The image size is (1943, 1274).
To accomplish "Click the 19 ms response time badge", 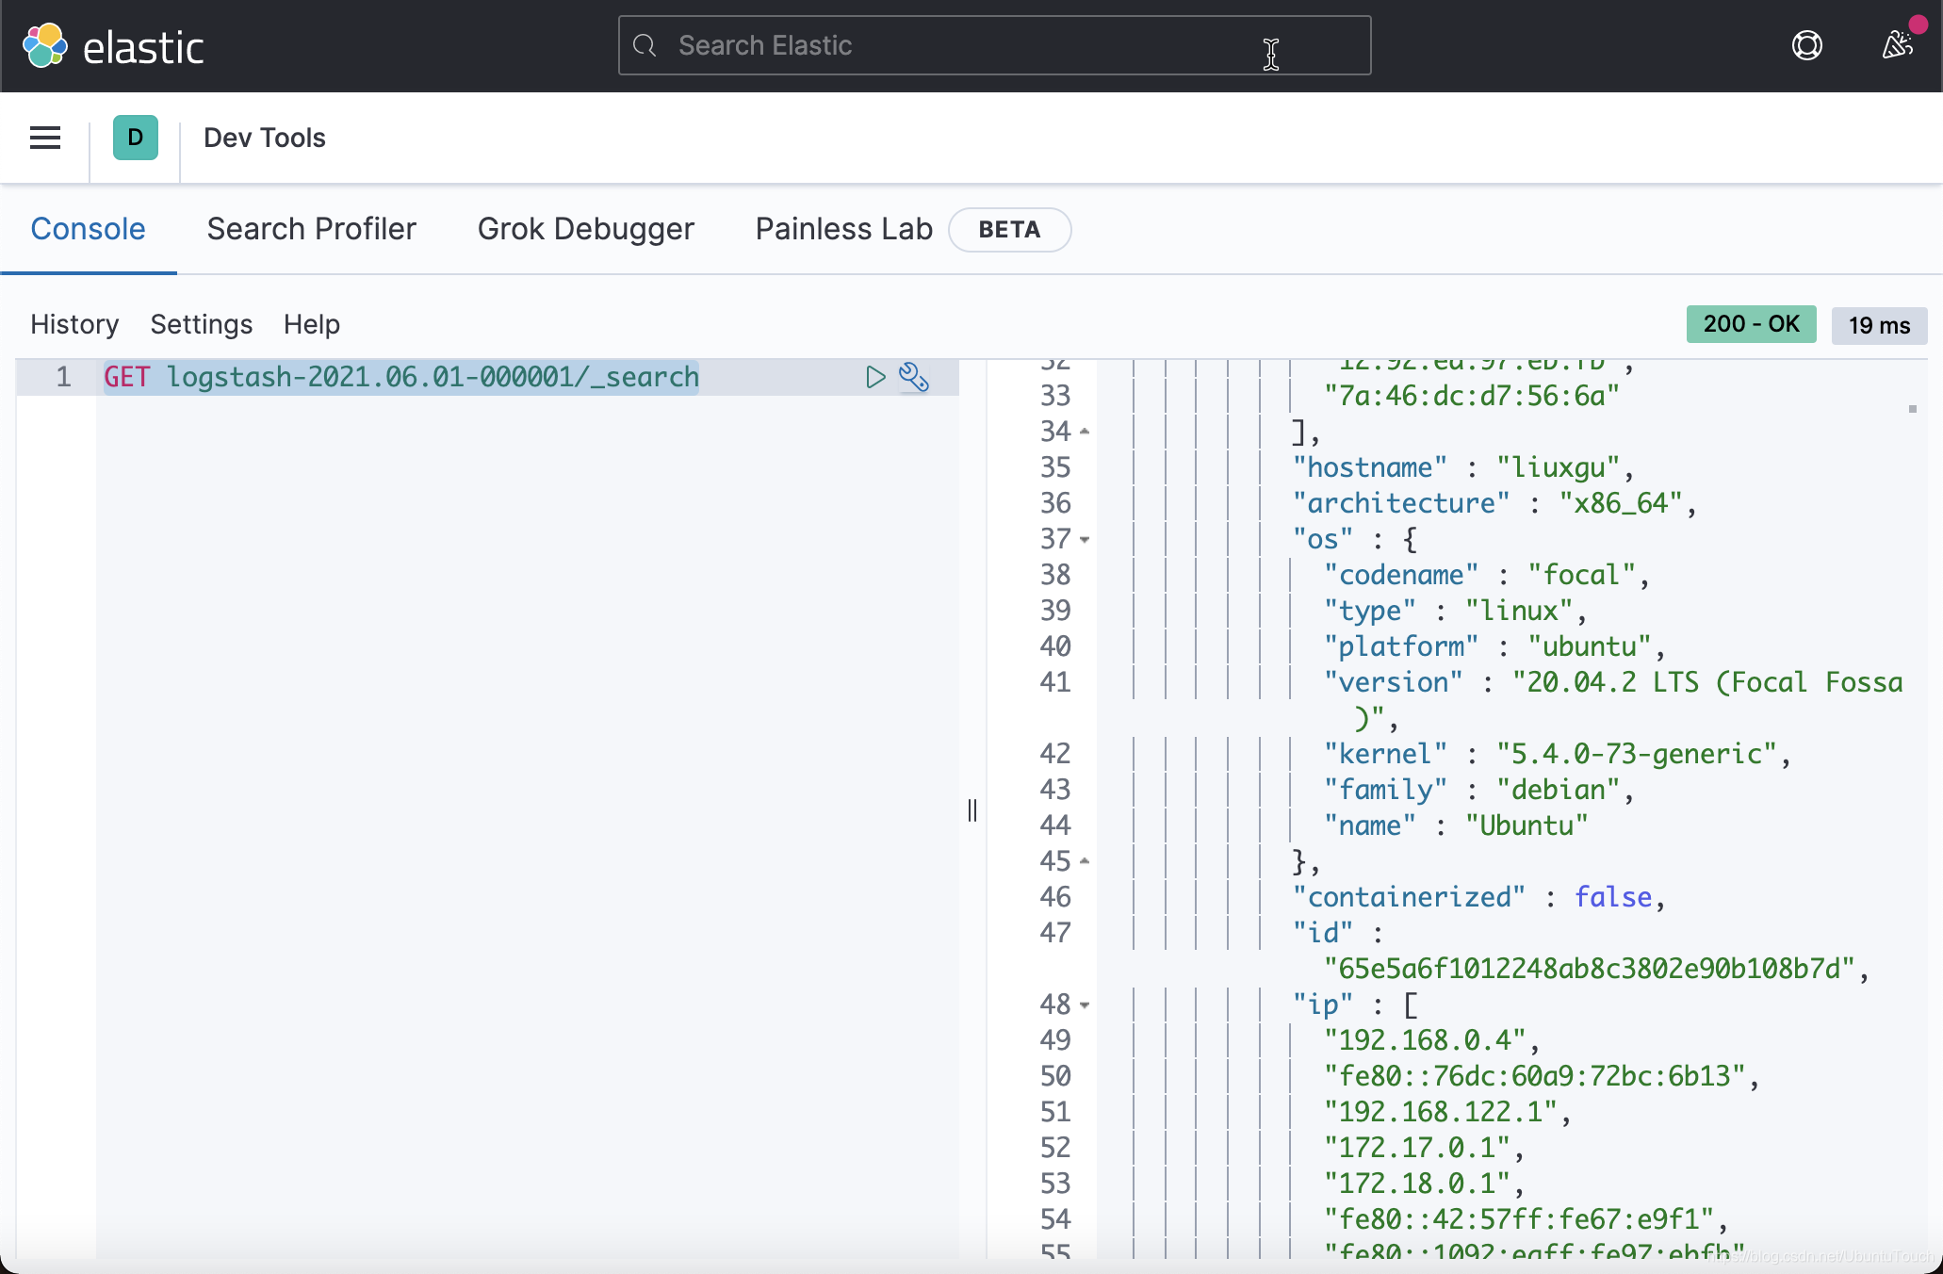I will [x=1879, y=325].
